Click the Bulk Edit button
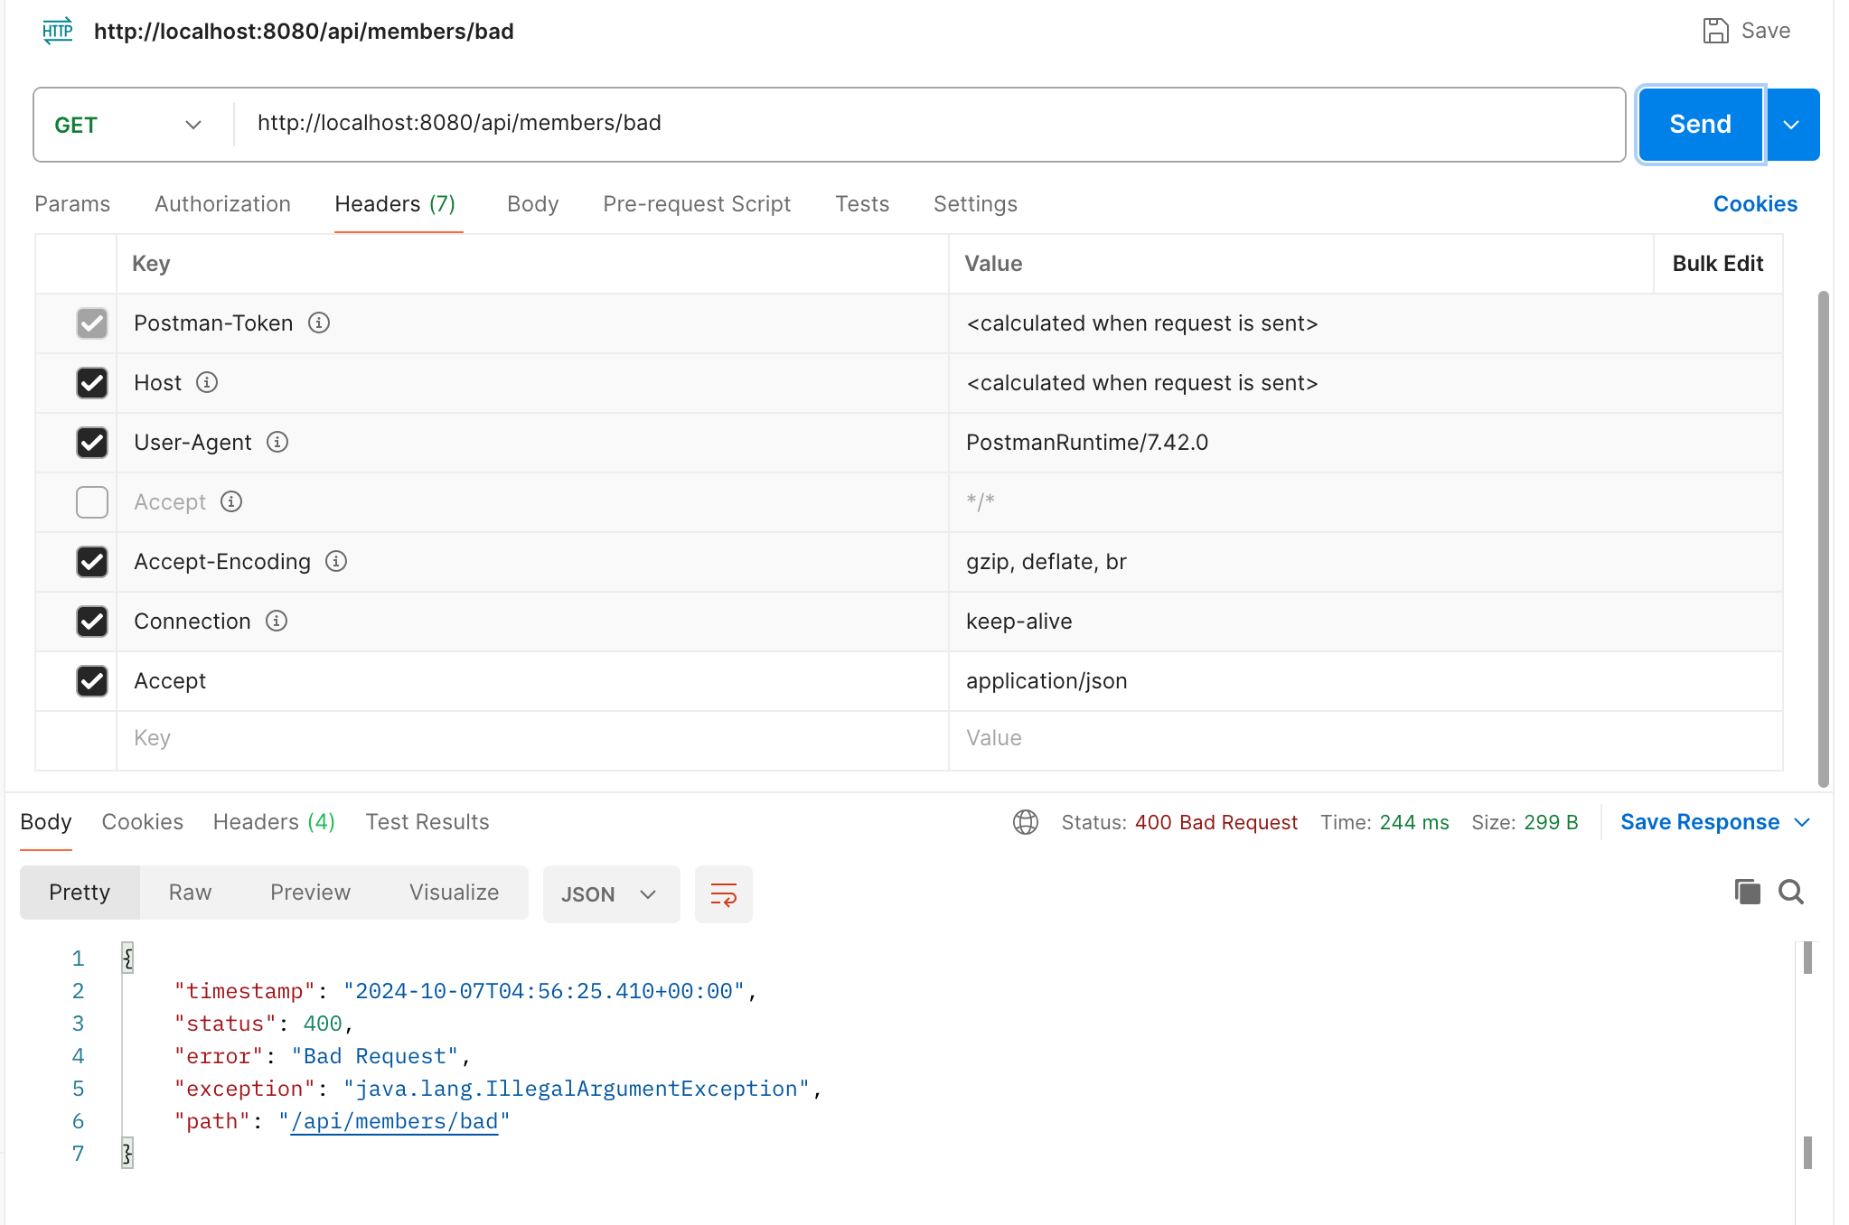The image size is (1849, 1225). (x=1717, y=264)
